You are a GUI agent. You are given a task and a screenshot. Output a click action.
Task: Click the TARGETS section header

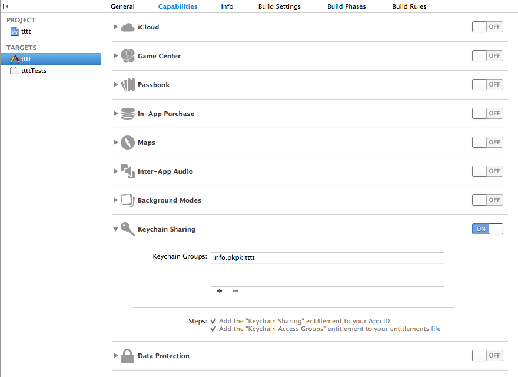coord(21,48)
